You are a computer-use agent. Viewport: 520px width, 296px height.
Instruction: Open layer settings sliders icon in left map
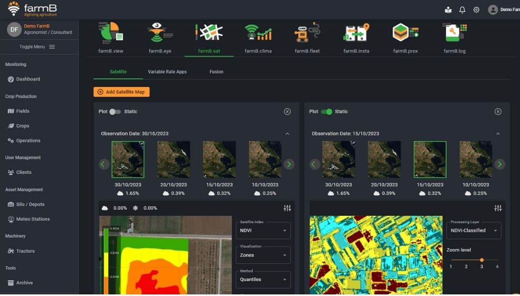point(287,208)
